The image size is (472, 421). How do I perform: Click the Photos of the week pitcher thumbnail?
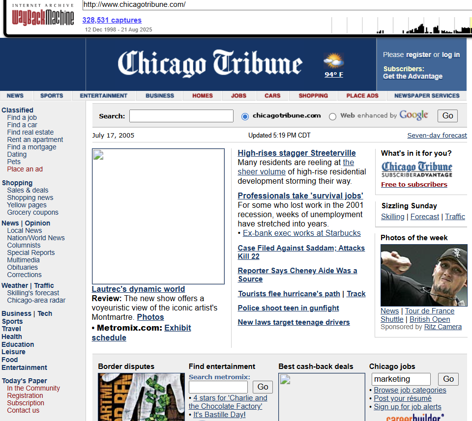[424, 275]
